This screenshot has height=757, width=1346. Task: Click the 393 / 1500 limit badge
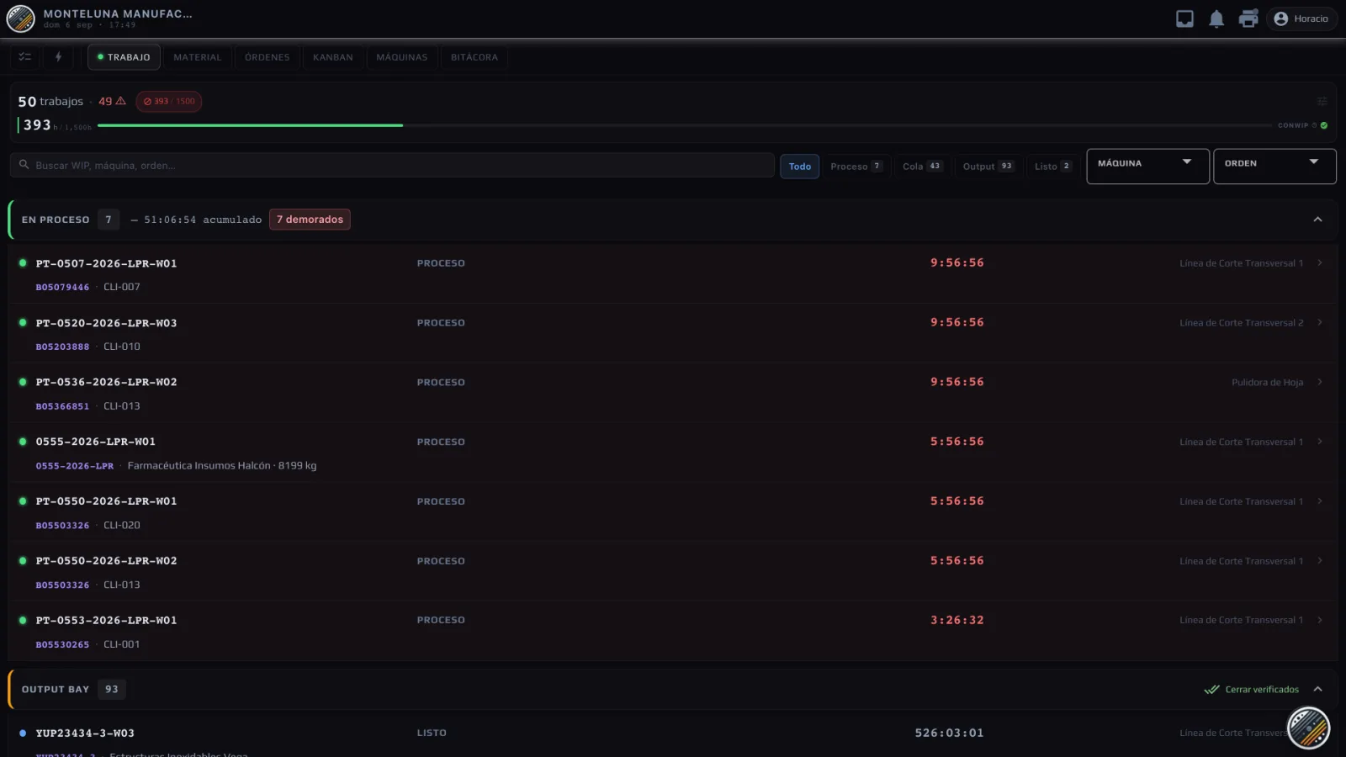tap(168, 101)
